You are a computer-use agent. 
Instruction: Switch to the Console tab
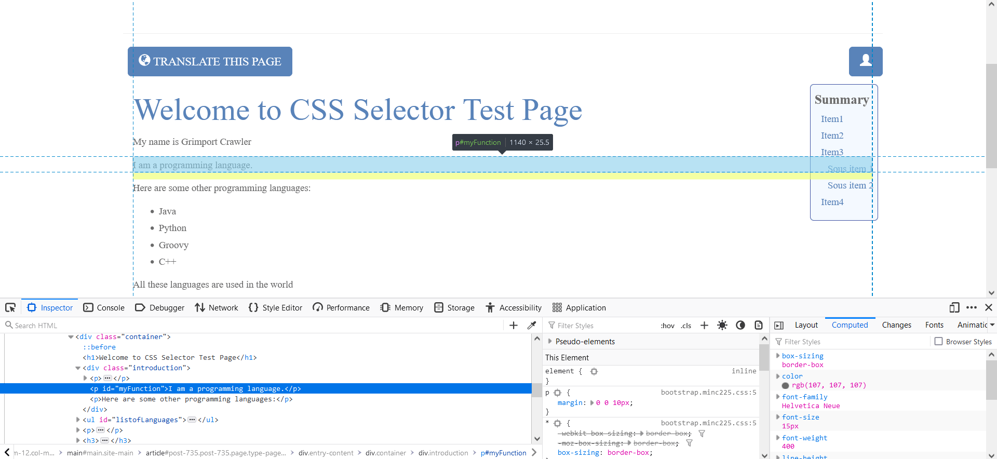(104, 307)
